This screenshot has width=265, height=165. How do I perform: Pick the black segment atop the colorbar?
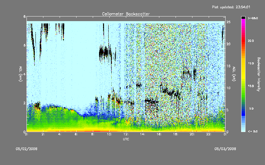[243, 17]
